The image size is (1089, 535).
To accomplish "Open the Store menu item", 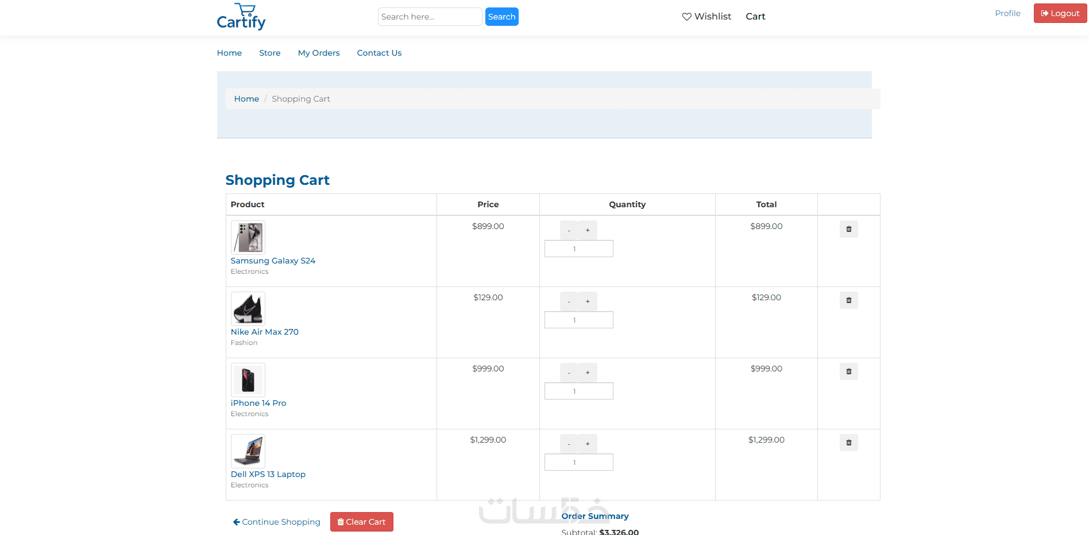I will pos(270,53).
